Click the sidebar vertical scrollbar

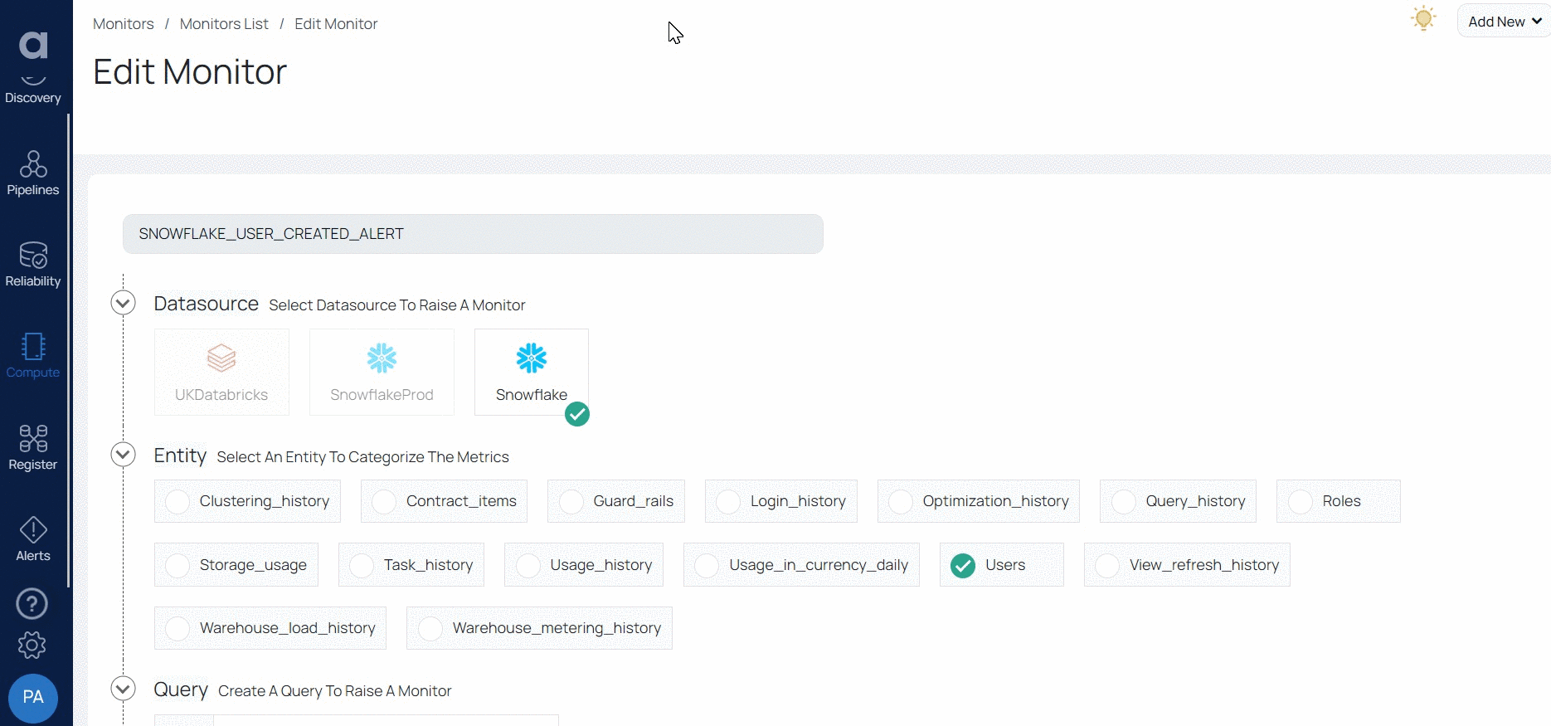pyautogui.click(x=69, y=350)
